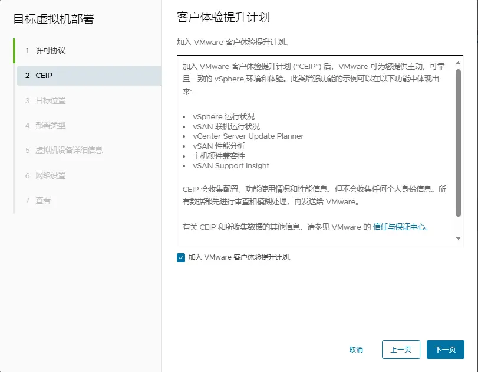Open the 信任与保证中心 link

pyautogui.click(x=400, y=227)
